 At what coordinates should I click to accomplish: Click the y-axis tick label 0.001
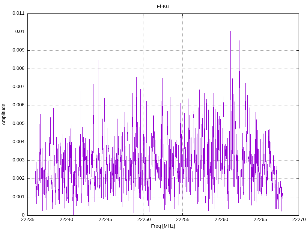[x=19, y=197]
